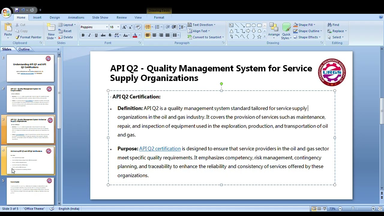Screen dimensions: 384x216
Task: Open Quick Styles gallery
Action: (286, 31)
